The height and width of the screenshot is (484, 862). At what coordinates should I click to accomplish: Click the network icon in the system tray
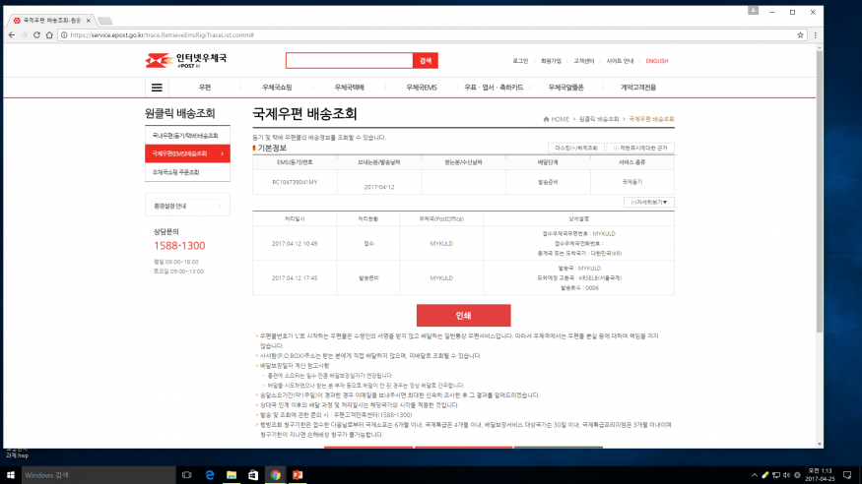tap(775, 475)
